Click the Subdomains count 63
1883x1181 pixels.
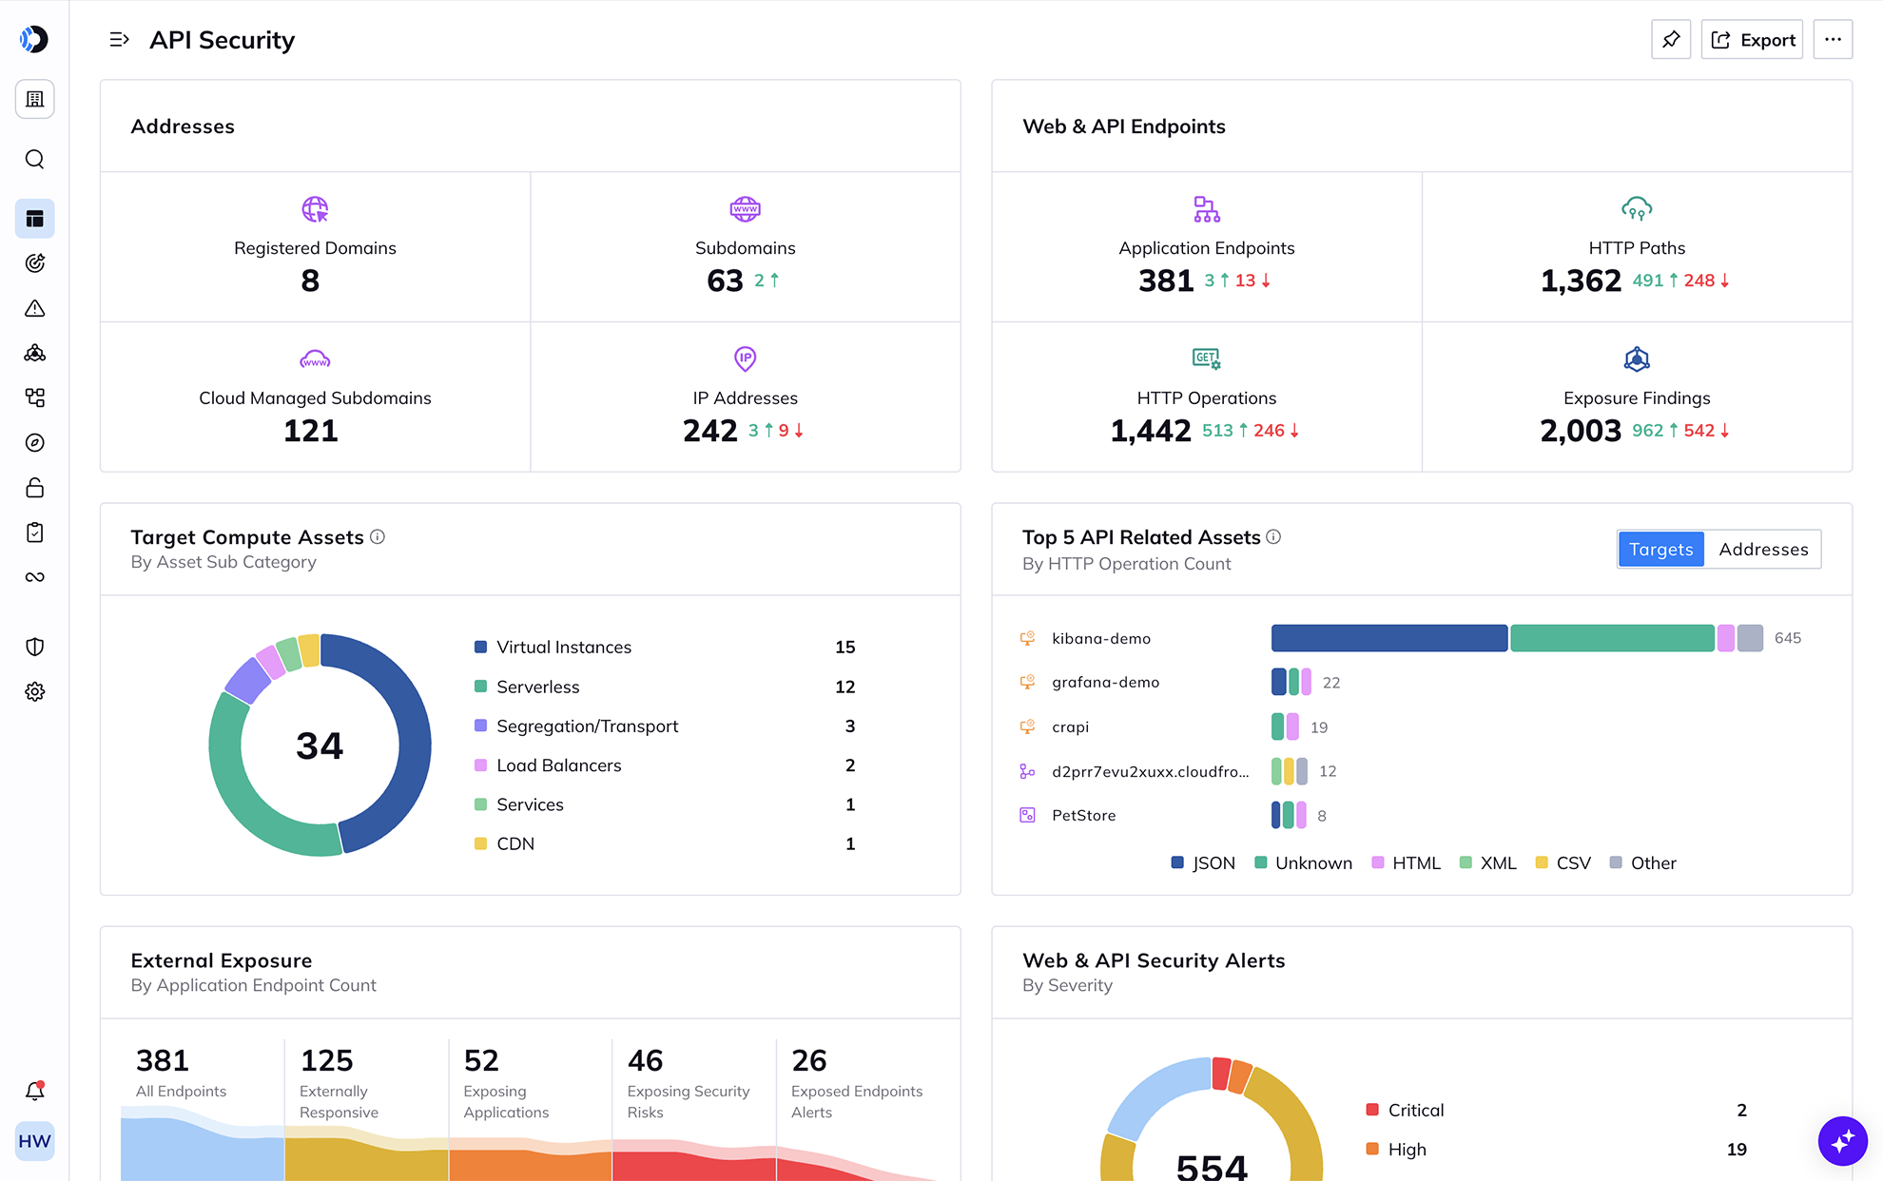[x=725, y=281]
